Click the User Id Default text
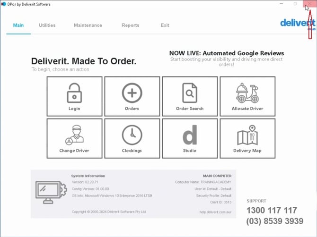The height and width of the screenshot is (237, 317). 213,189
